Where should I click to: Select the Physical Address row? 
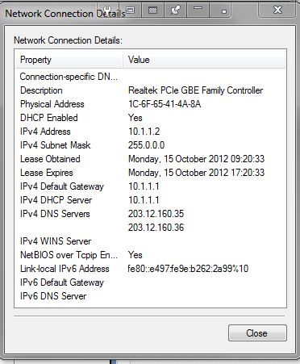pos(150,104)
